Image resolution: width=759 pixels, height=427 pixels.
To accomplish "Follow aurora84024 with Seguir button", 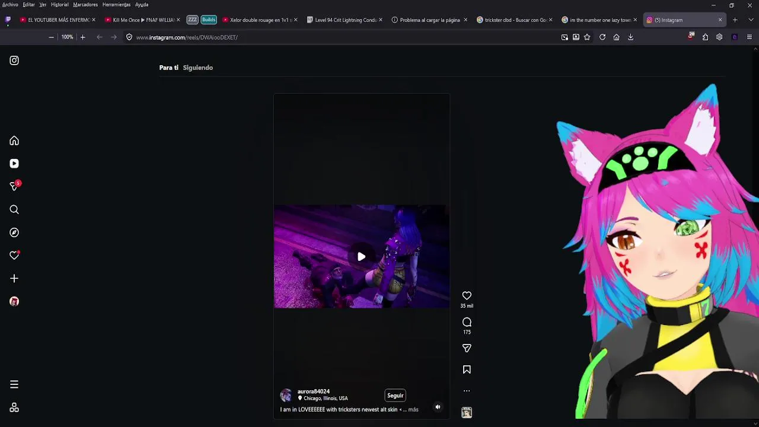I will (395, 396).
